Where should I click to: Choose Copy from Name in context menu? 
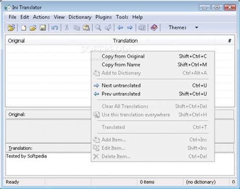coord(153,65)
